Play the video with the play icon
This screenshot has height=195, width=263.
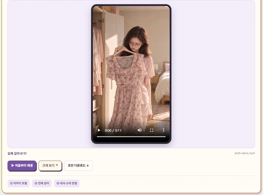pyautogui.click(x=99, y=130)
